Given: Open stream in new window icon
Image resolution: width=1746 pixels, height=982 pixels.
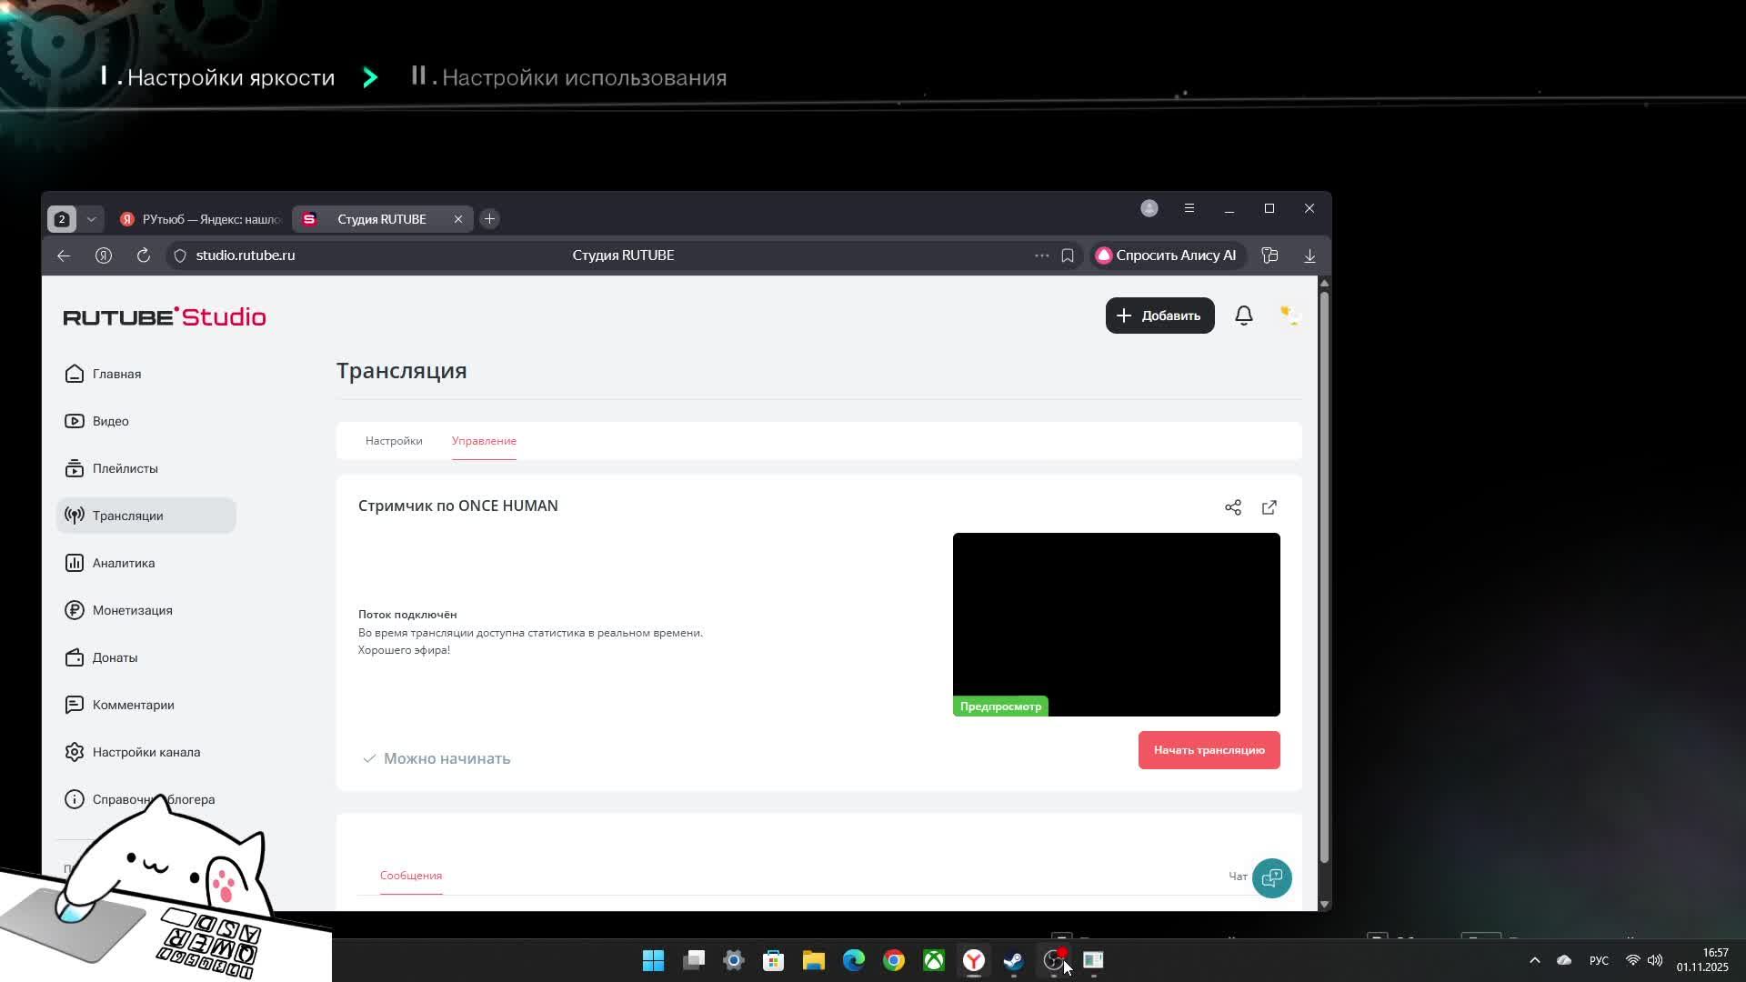Looking at the screenshot, I should 1269,507.
